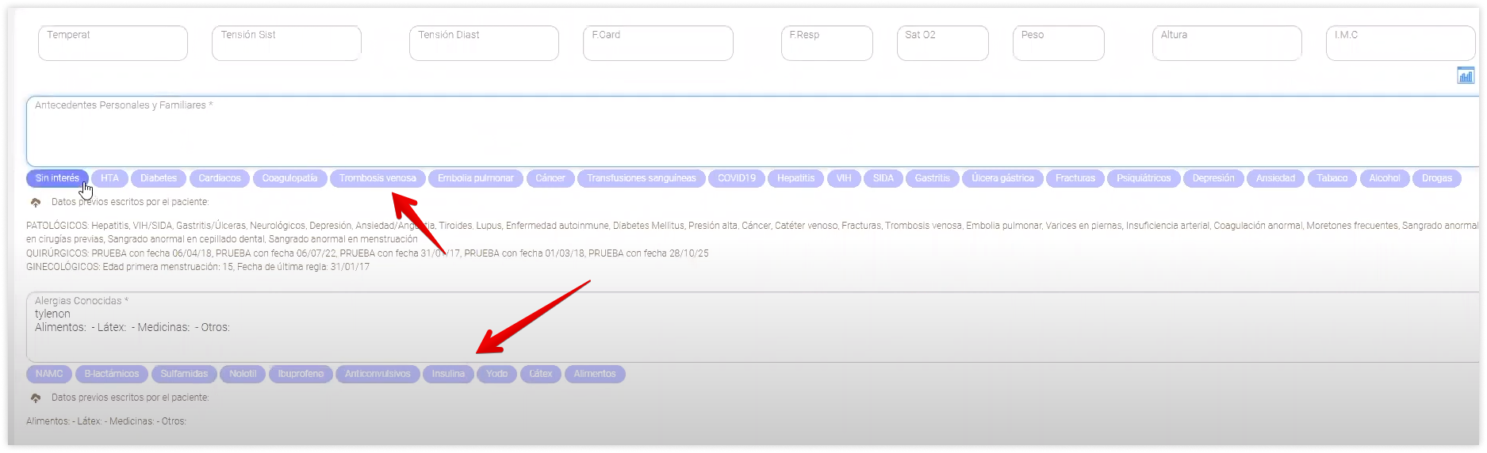Add the Gastritis tag
The image size is (1487, 453).
coord(933,178)
